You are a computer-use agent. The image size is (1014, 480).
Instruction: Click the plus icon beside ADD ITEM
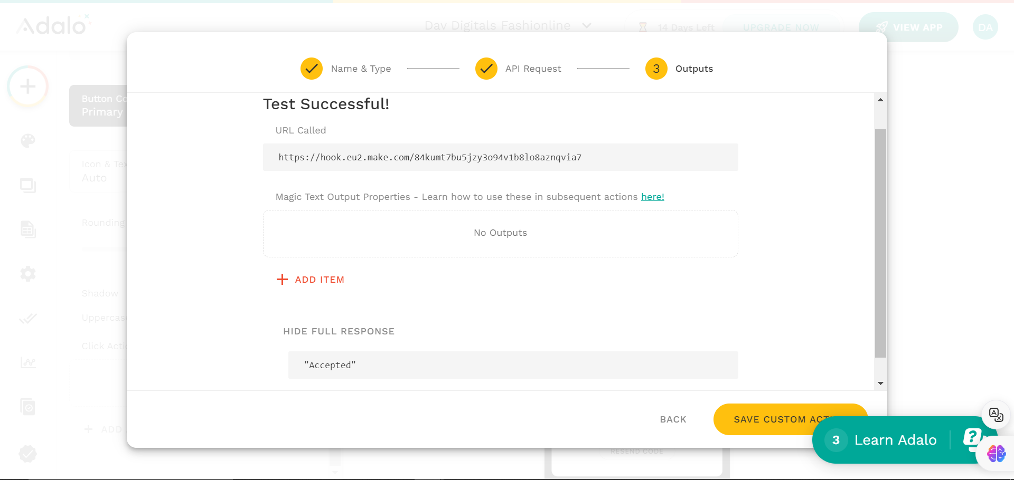283,280
